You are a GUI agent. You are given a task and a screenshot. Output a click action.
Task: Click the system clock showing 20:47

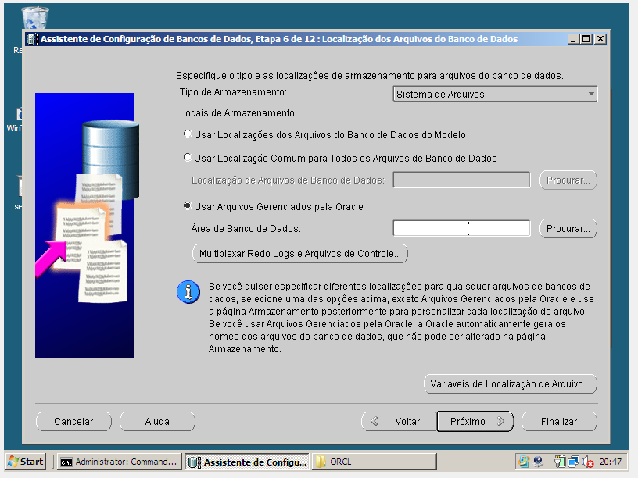(x=611, y=462)
